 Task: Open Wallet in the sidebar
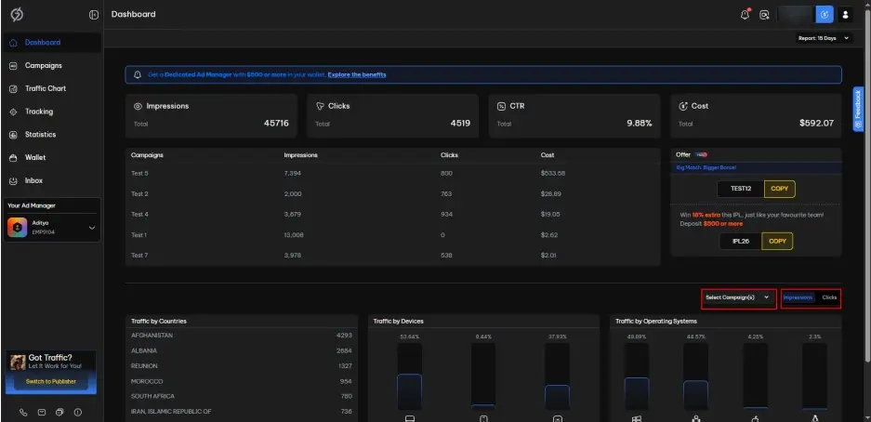point(52,158)
